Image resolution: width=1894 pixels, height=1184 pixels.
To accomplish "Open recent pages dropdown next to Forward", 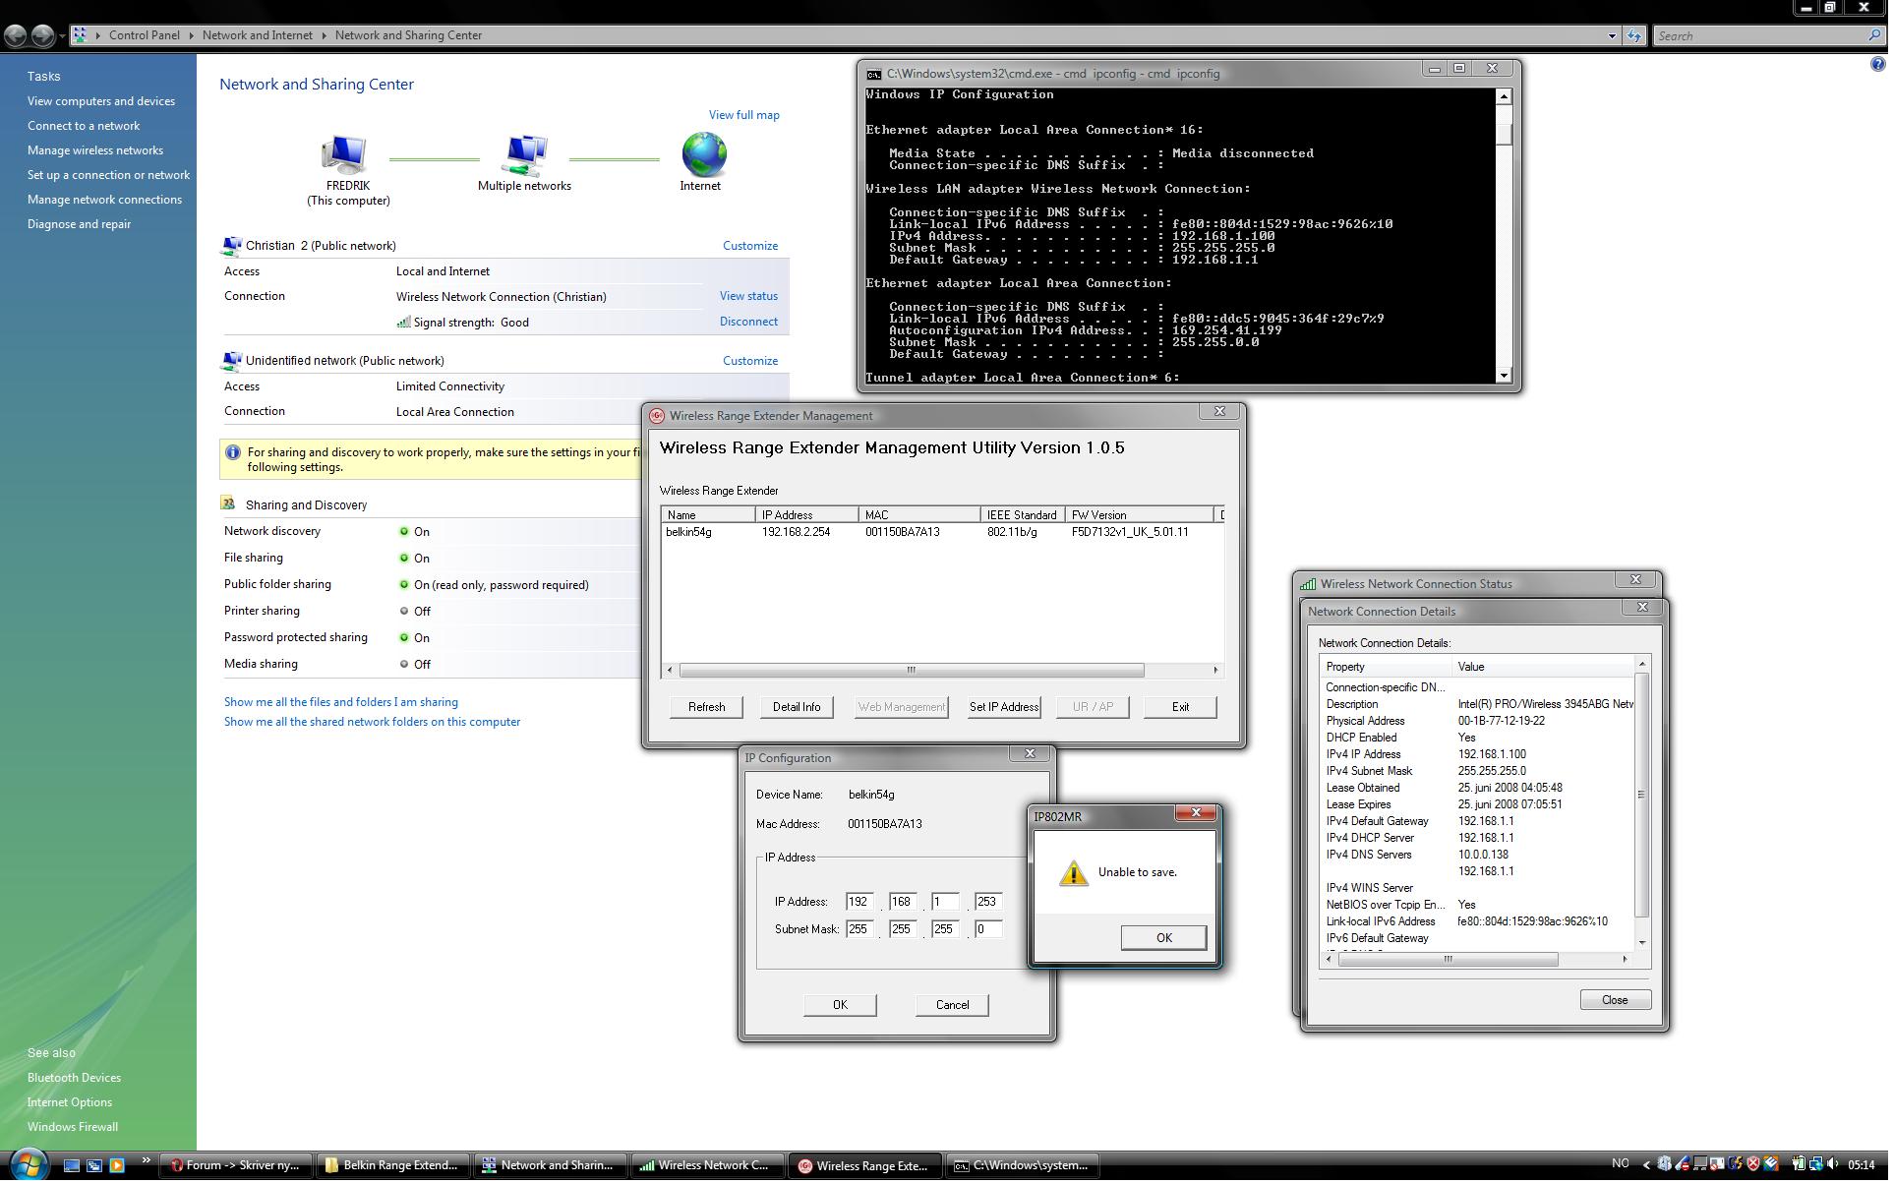I will point(63,36).
